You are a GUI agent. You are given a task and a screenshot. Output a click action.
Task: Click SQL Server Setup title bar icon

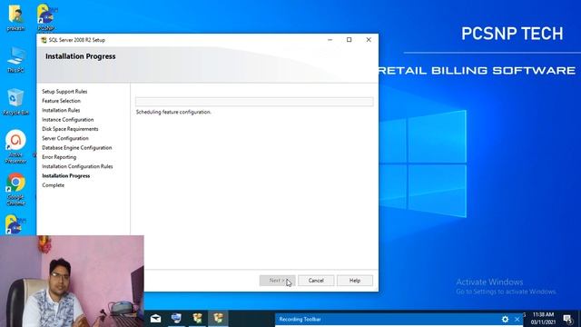44,40
